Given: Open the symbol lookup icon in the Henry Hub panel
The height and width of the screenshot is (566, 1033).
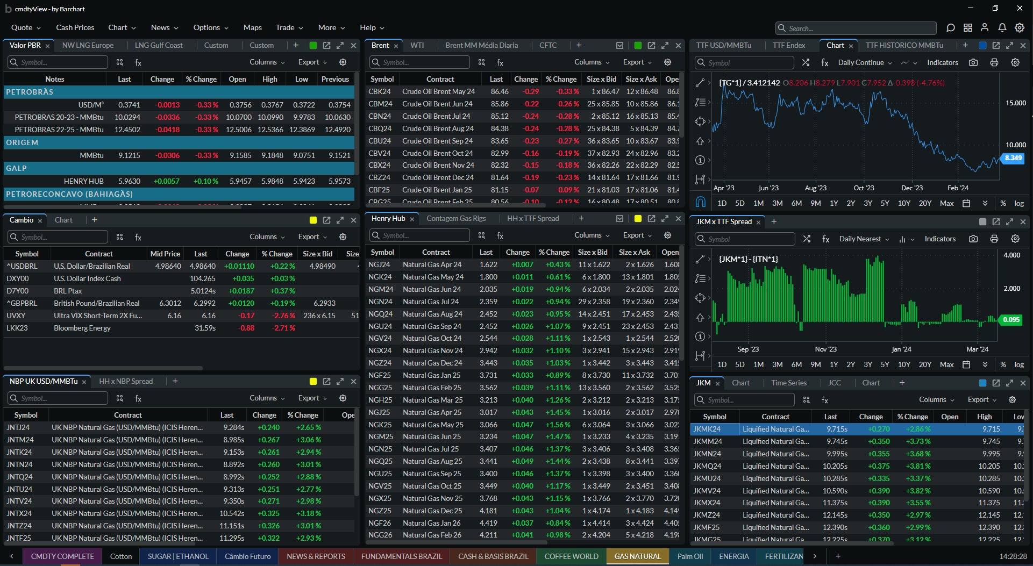Looking at the screenshot, I should pos(481,235).
